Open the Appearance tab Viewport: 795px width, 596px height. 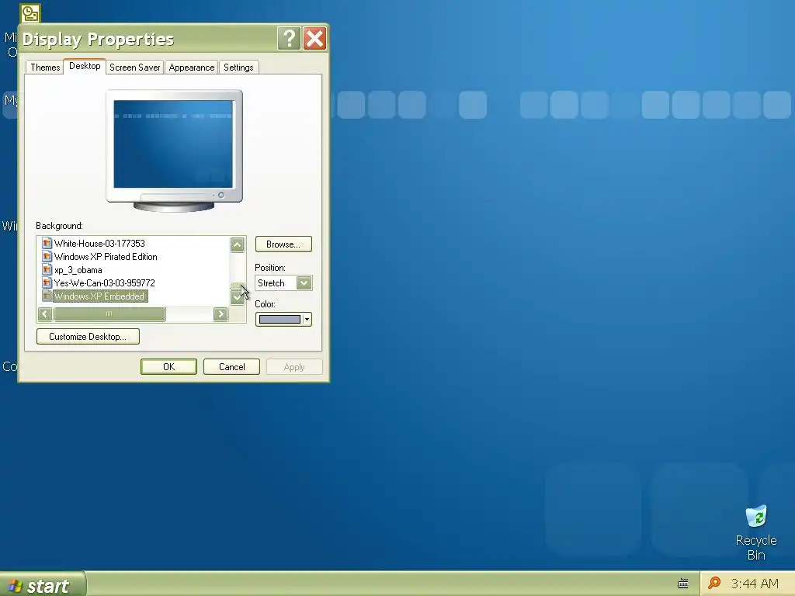coord(192,68)
